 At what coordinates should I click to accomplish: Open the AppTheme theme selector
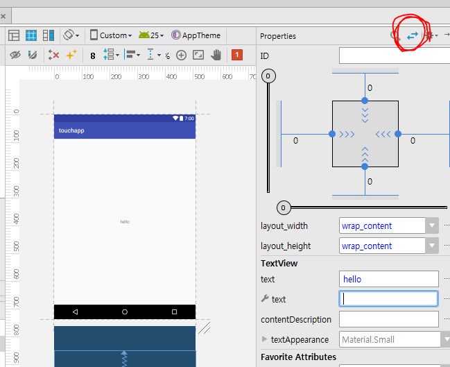click(x=196, y=35)
